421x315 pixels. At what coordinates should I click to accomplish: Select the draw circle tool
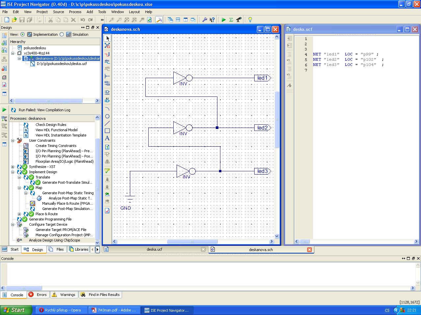point(107,116)
